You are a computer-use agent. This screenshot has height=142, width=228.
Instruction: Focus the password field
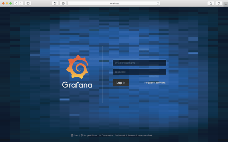[x=139, y=72]
